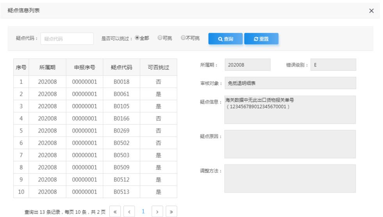The height and width of the screenshot is (217, 383).
Task: Select the 全部 radio option
Action: (137, 38)
